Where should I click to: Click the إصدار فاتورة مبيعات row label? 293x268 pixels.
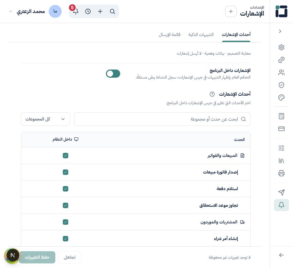220,172
